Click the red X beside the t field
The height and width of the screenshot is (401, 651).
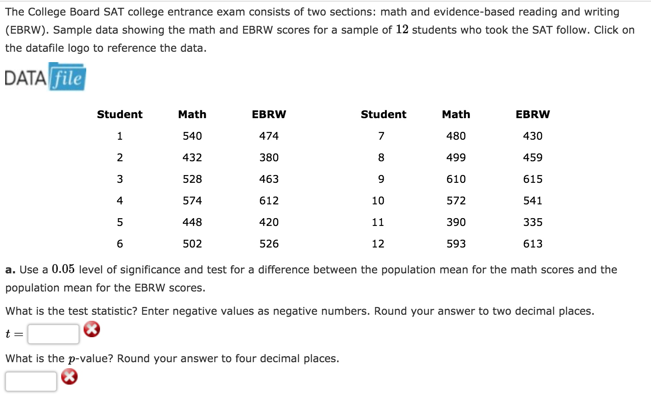pyautogui.click(x=91, y=329)
